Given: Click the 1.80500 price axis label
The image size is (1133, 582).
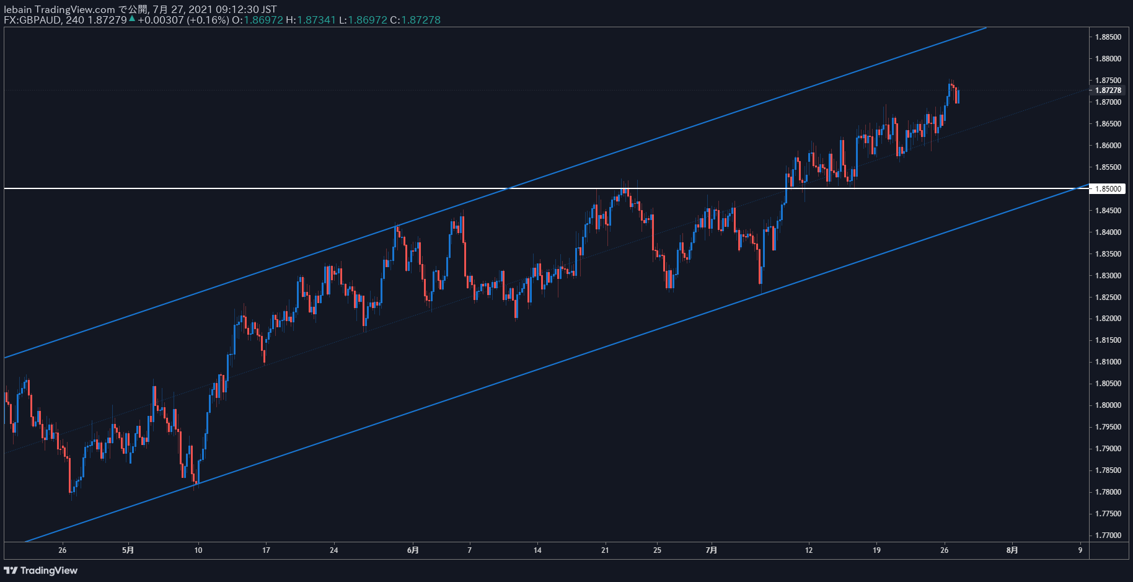Looking at the screenshot, I should [1108, 384].
